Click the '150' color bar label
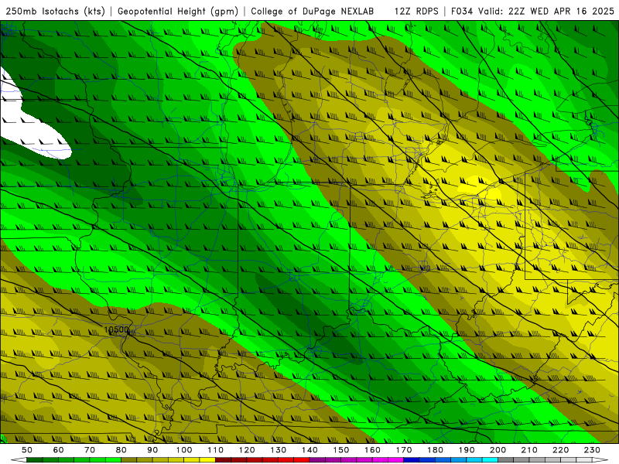The width and height of the screenshot is (619, 464). [341, 450]
